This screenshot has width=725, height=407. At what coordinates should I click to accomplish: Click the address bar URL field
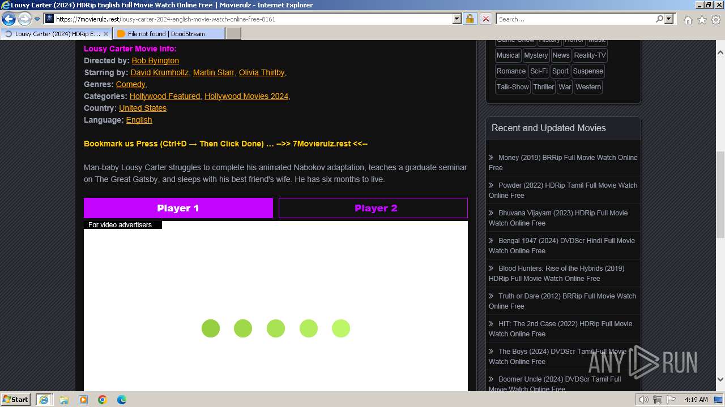[248, 19]
